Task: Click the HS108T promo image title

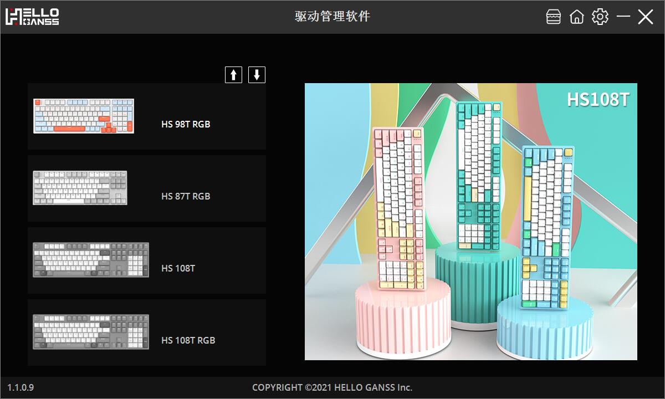Action: tap(598, 99)
